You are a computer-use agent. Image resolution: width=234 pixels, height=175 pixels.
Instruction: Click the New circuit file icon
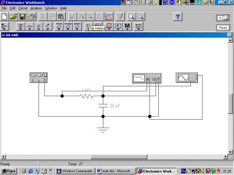4,16
